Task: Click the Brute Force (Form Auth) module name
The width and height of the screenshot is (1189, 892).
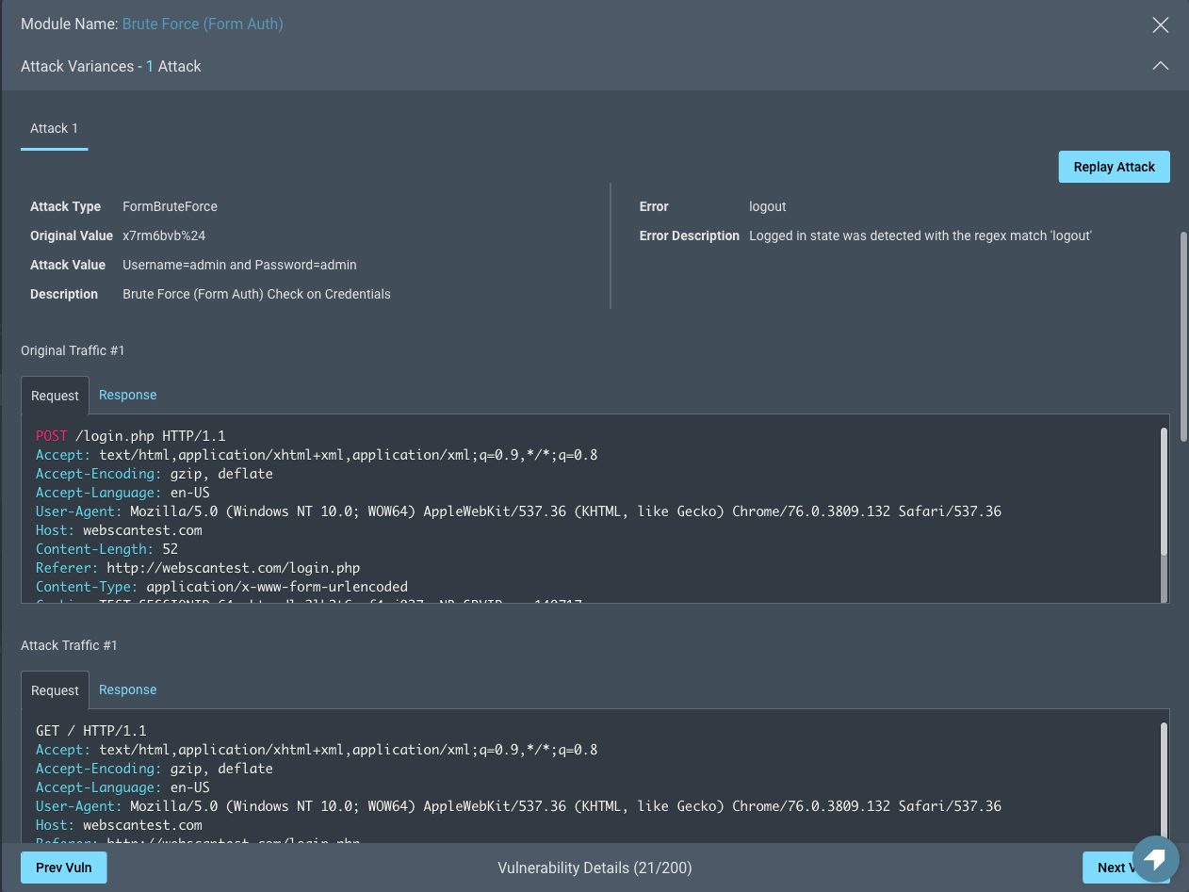Action: (203, 24)
